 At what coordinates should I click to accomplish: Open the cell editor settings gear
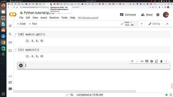click(152, 61)
